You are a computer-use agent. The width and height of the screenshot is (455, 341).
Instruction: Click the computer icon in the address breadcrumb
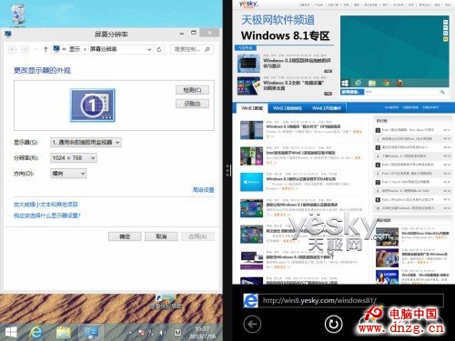[x=56, y=49]
